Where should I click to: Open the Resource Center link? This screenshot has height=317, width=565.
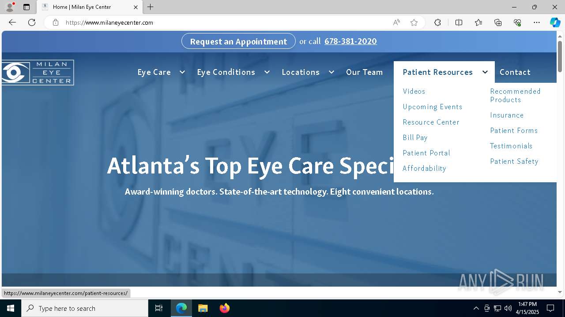(x=431, y=122)
